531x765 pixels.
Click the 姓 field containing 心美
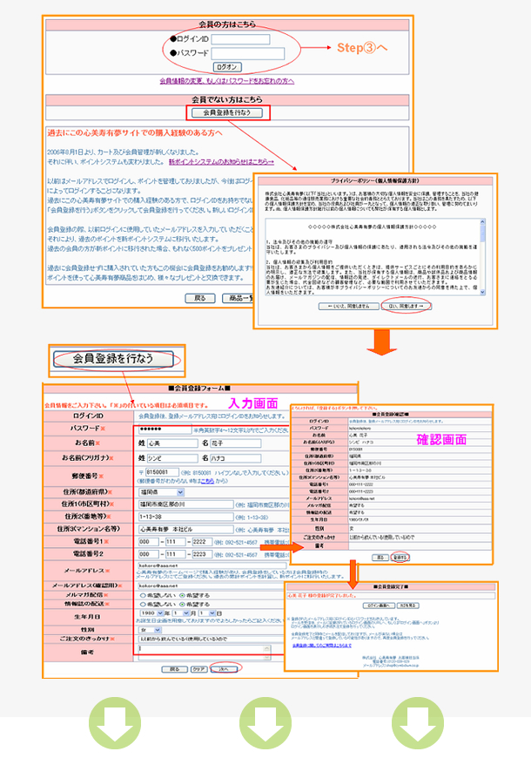point(172,443)
